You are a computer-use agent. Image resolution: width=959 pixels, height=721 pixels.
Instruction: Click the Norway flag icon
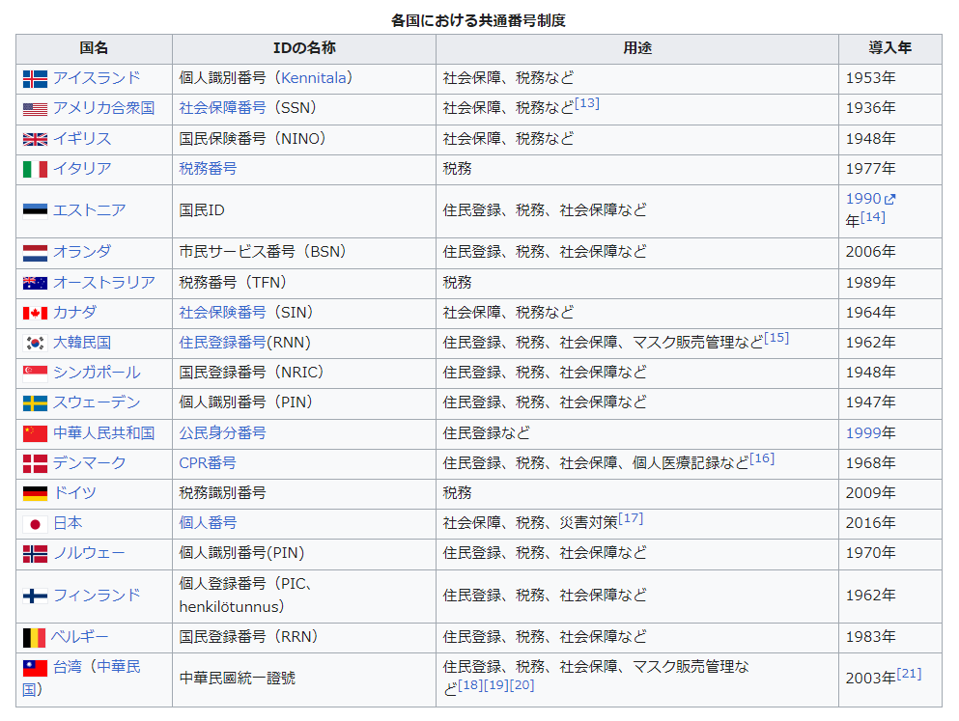pyautogui.click(x=35, y=554)
